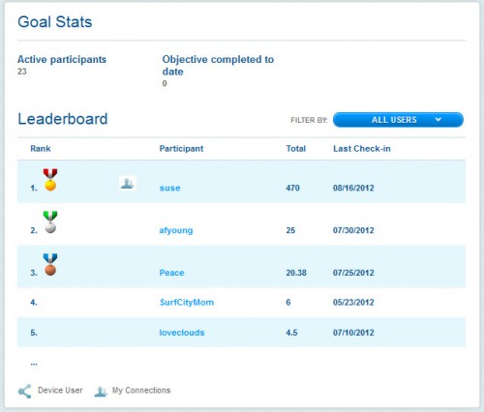Open afyoung's profile link

click(x=176, y=230)
